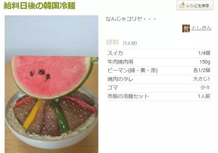This screenshot has width=218, height=153.
Task: Select the 市販の冷麺セット ingredient row
Action: click(x=159, y=96)
